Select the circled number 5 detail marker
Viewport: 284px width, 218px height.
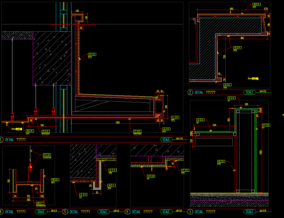[65, 212]
